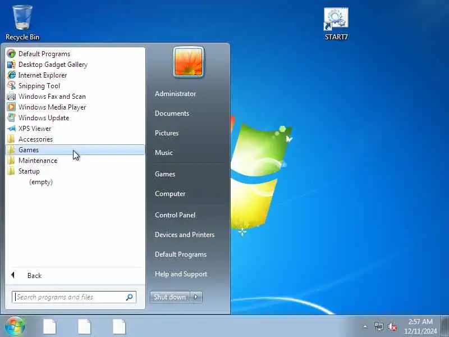Expand the Maintenance folder
This screenshot has height=337, width=449.
tap(75, 161)
